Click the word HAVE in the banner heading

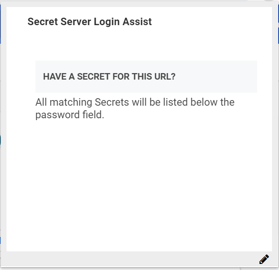pos(55,76)
